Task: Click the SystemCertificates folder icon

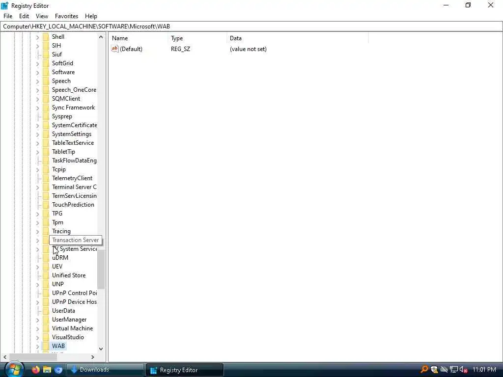Action: pyautogui.click(x=46, y=125)
